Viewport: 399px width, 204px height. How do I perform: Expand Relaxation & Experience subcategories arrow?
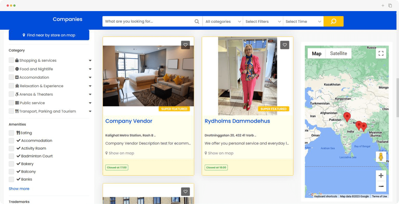click(90, 86)
